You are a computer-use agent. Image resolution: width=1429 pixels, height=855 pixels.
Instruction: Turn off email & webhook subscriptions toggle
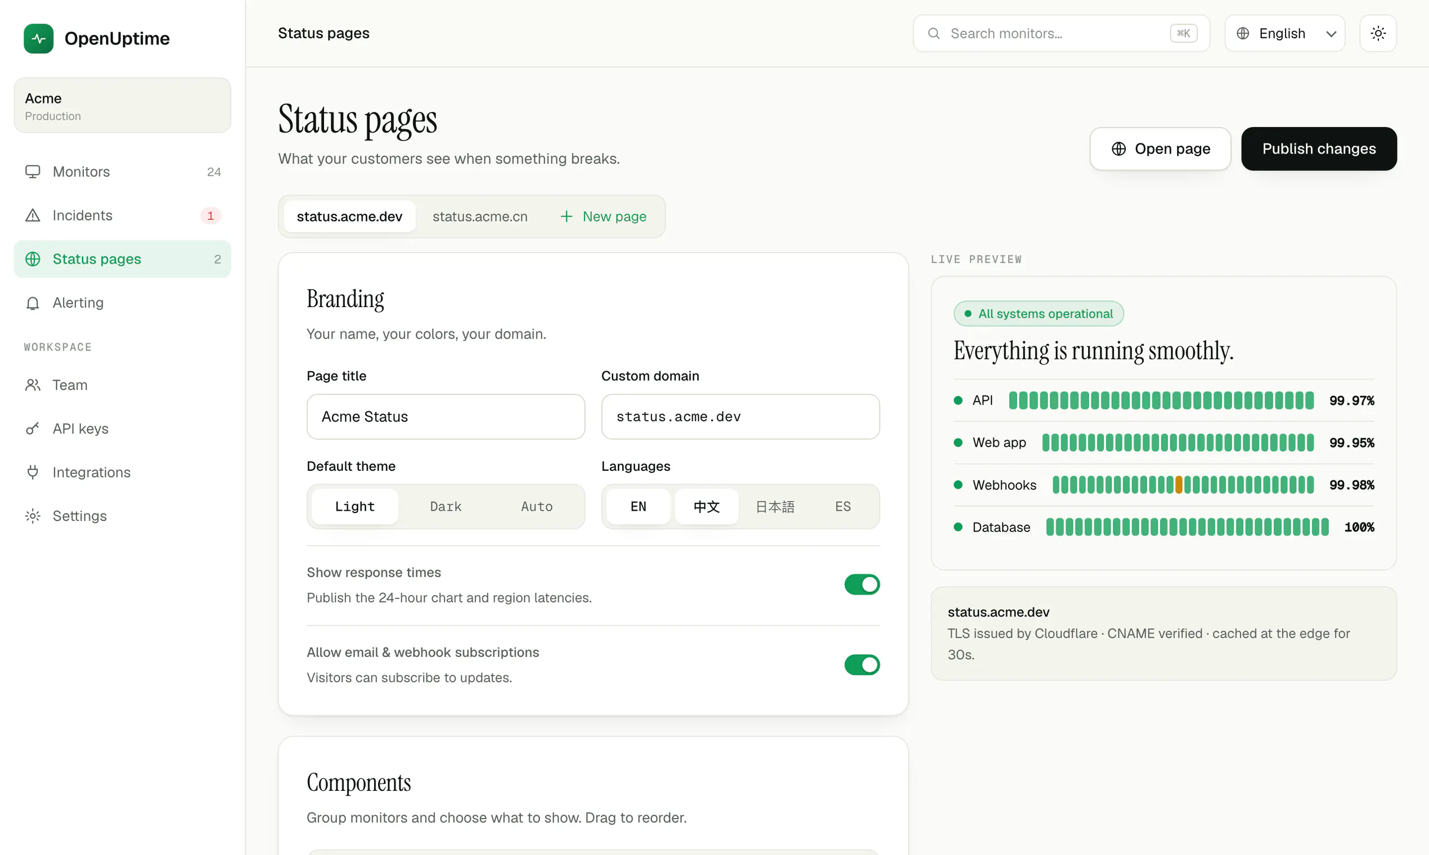pos(862,664)
